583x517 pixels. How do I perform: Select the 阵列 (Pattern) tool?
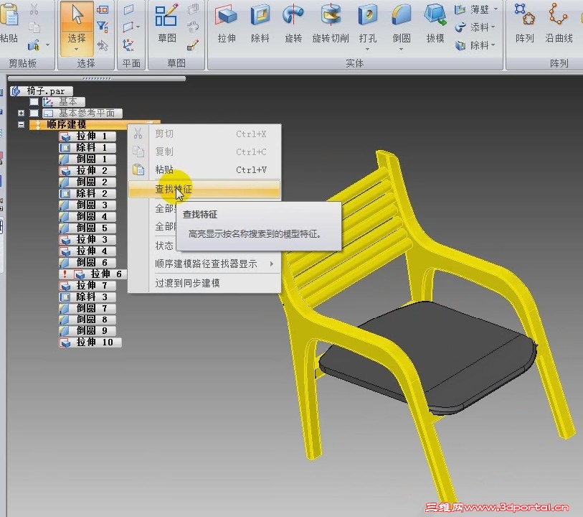(x=525, y=22)
